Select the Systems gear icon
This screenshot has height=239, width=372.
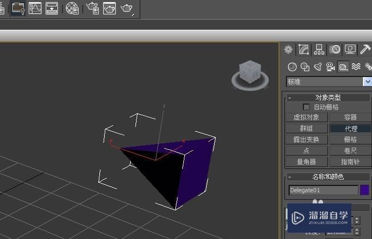click(x=368, y=67)
